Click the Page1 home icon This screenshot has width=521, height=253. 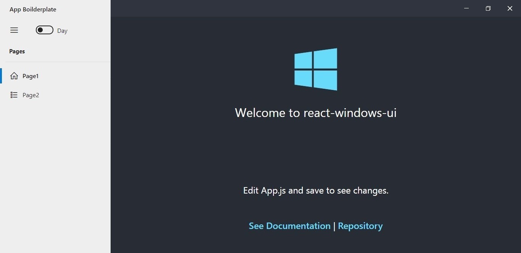pyautogui.click(x=14, y=76)
